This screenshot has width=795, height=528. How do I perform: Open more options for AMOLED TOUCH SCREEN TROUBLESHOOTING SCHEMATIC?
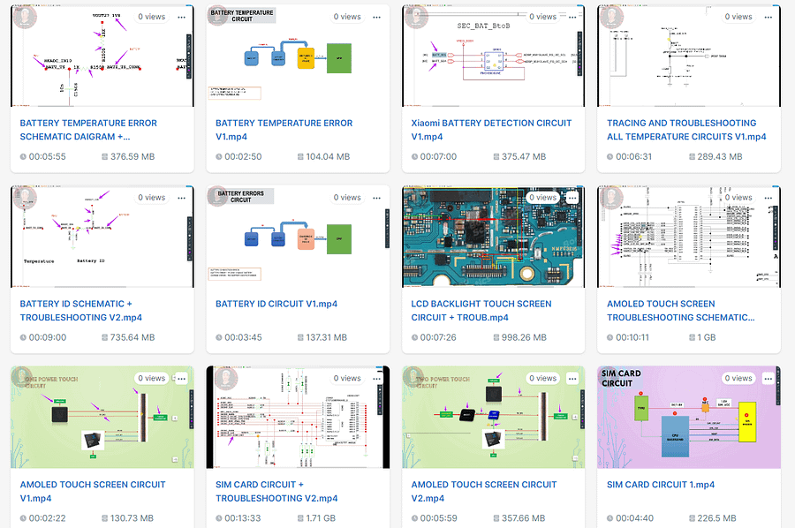pyautogui.click(x=768, y=198)
